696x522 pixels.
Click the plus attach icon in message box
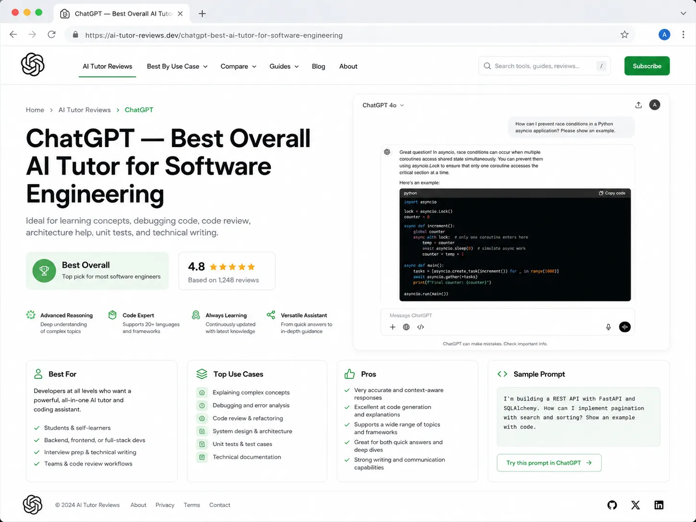pyautogui.click(x=393, y=327)
